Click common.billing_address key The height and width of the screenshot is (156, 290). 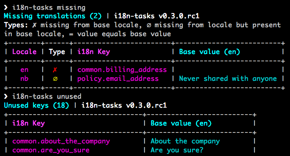122,70
